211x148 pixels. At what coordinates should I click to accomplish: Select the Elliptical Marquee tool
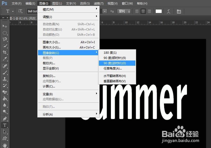[5, 33]
